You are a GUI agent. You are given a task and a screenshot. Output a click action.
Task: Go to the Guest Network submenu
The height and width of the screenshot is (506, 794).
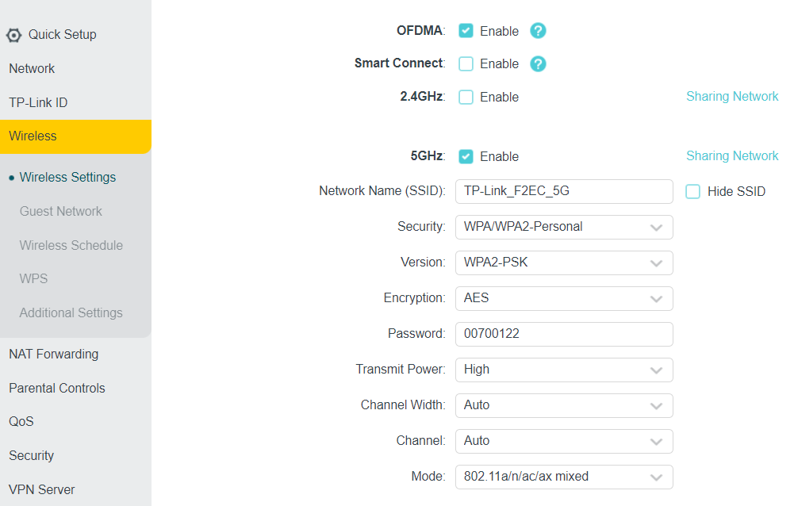(61, 212)
